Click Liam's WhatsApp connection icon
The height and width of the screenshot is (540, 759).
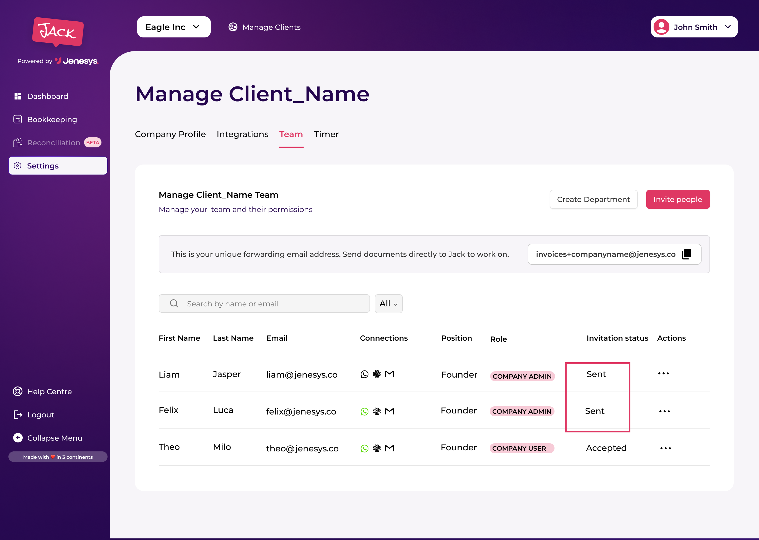point(364,374)
